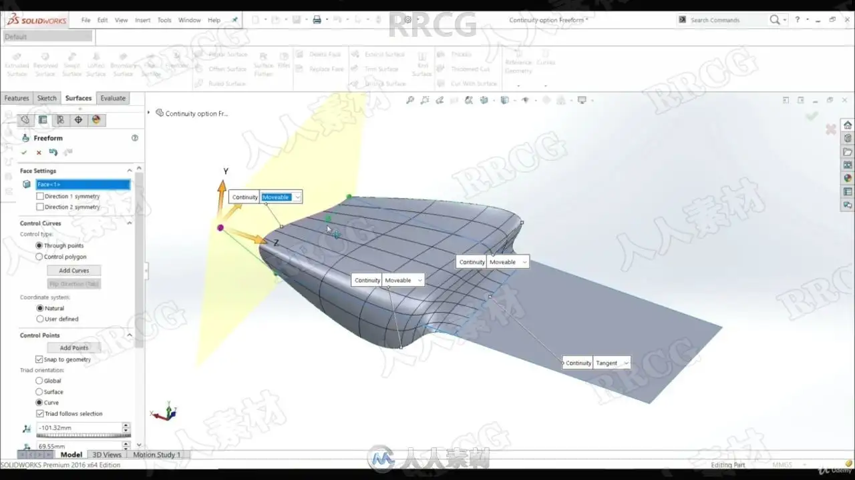Switch to the 3D Views tab
Image resolution: width=855 pixels, height=480 pixels.
107,455
